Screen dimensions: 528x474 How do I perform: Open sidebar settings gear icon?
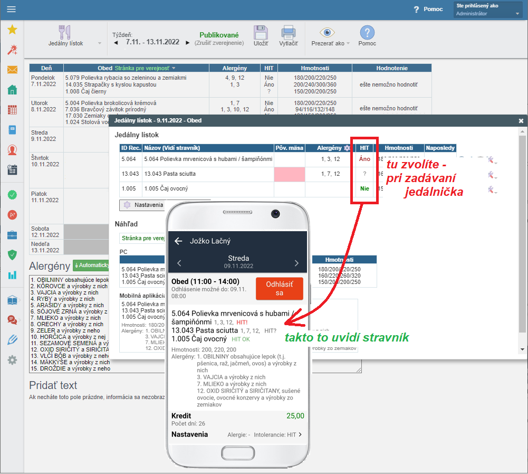[x=12, y=360]
